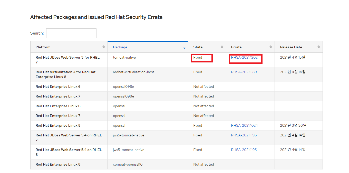
Task: Toggle sort arrow on Package column
Action: point(184,48)
